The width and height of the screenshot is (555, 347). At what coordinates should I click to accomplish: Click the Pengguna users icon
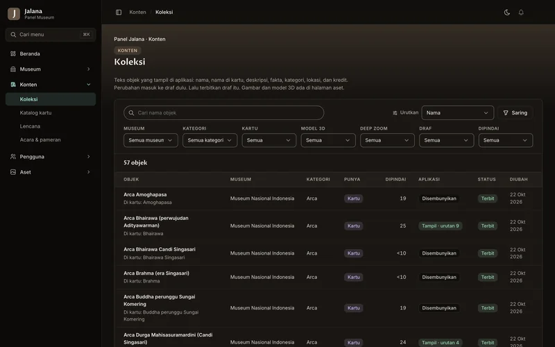[13, 157]
